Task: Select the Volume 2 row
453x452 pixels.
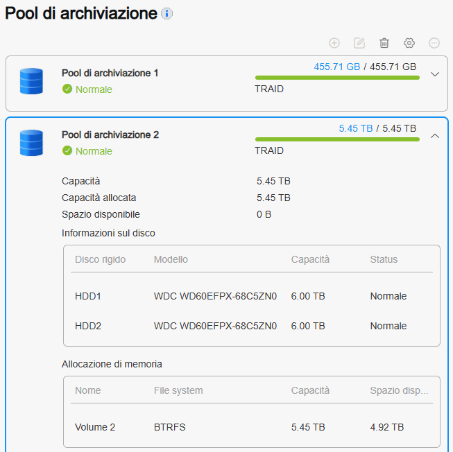Action: click(x=252, y=427)
